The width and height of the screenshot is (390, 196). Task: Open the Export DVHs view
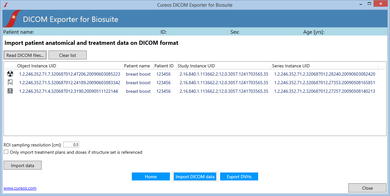239,176
